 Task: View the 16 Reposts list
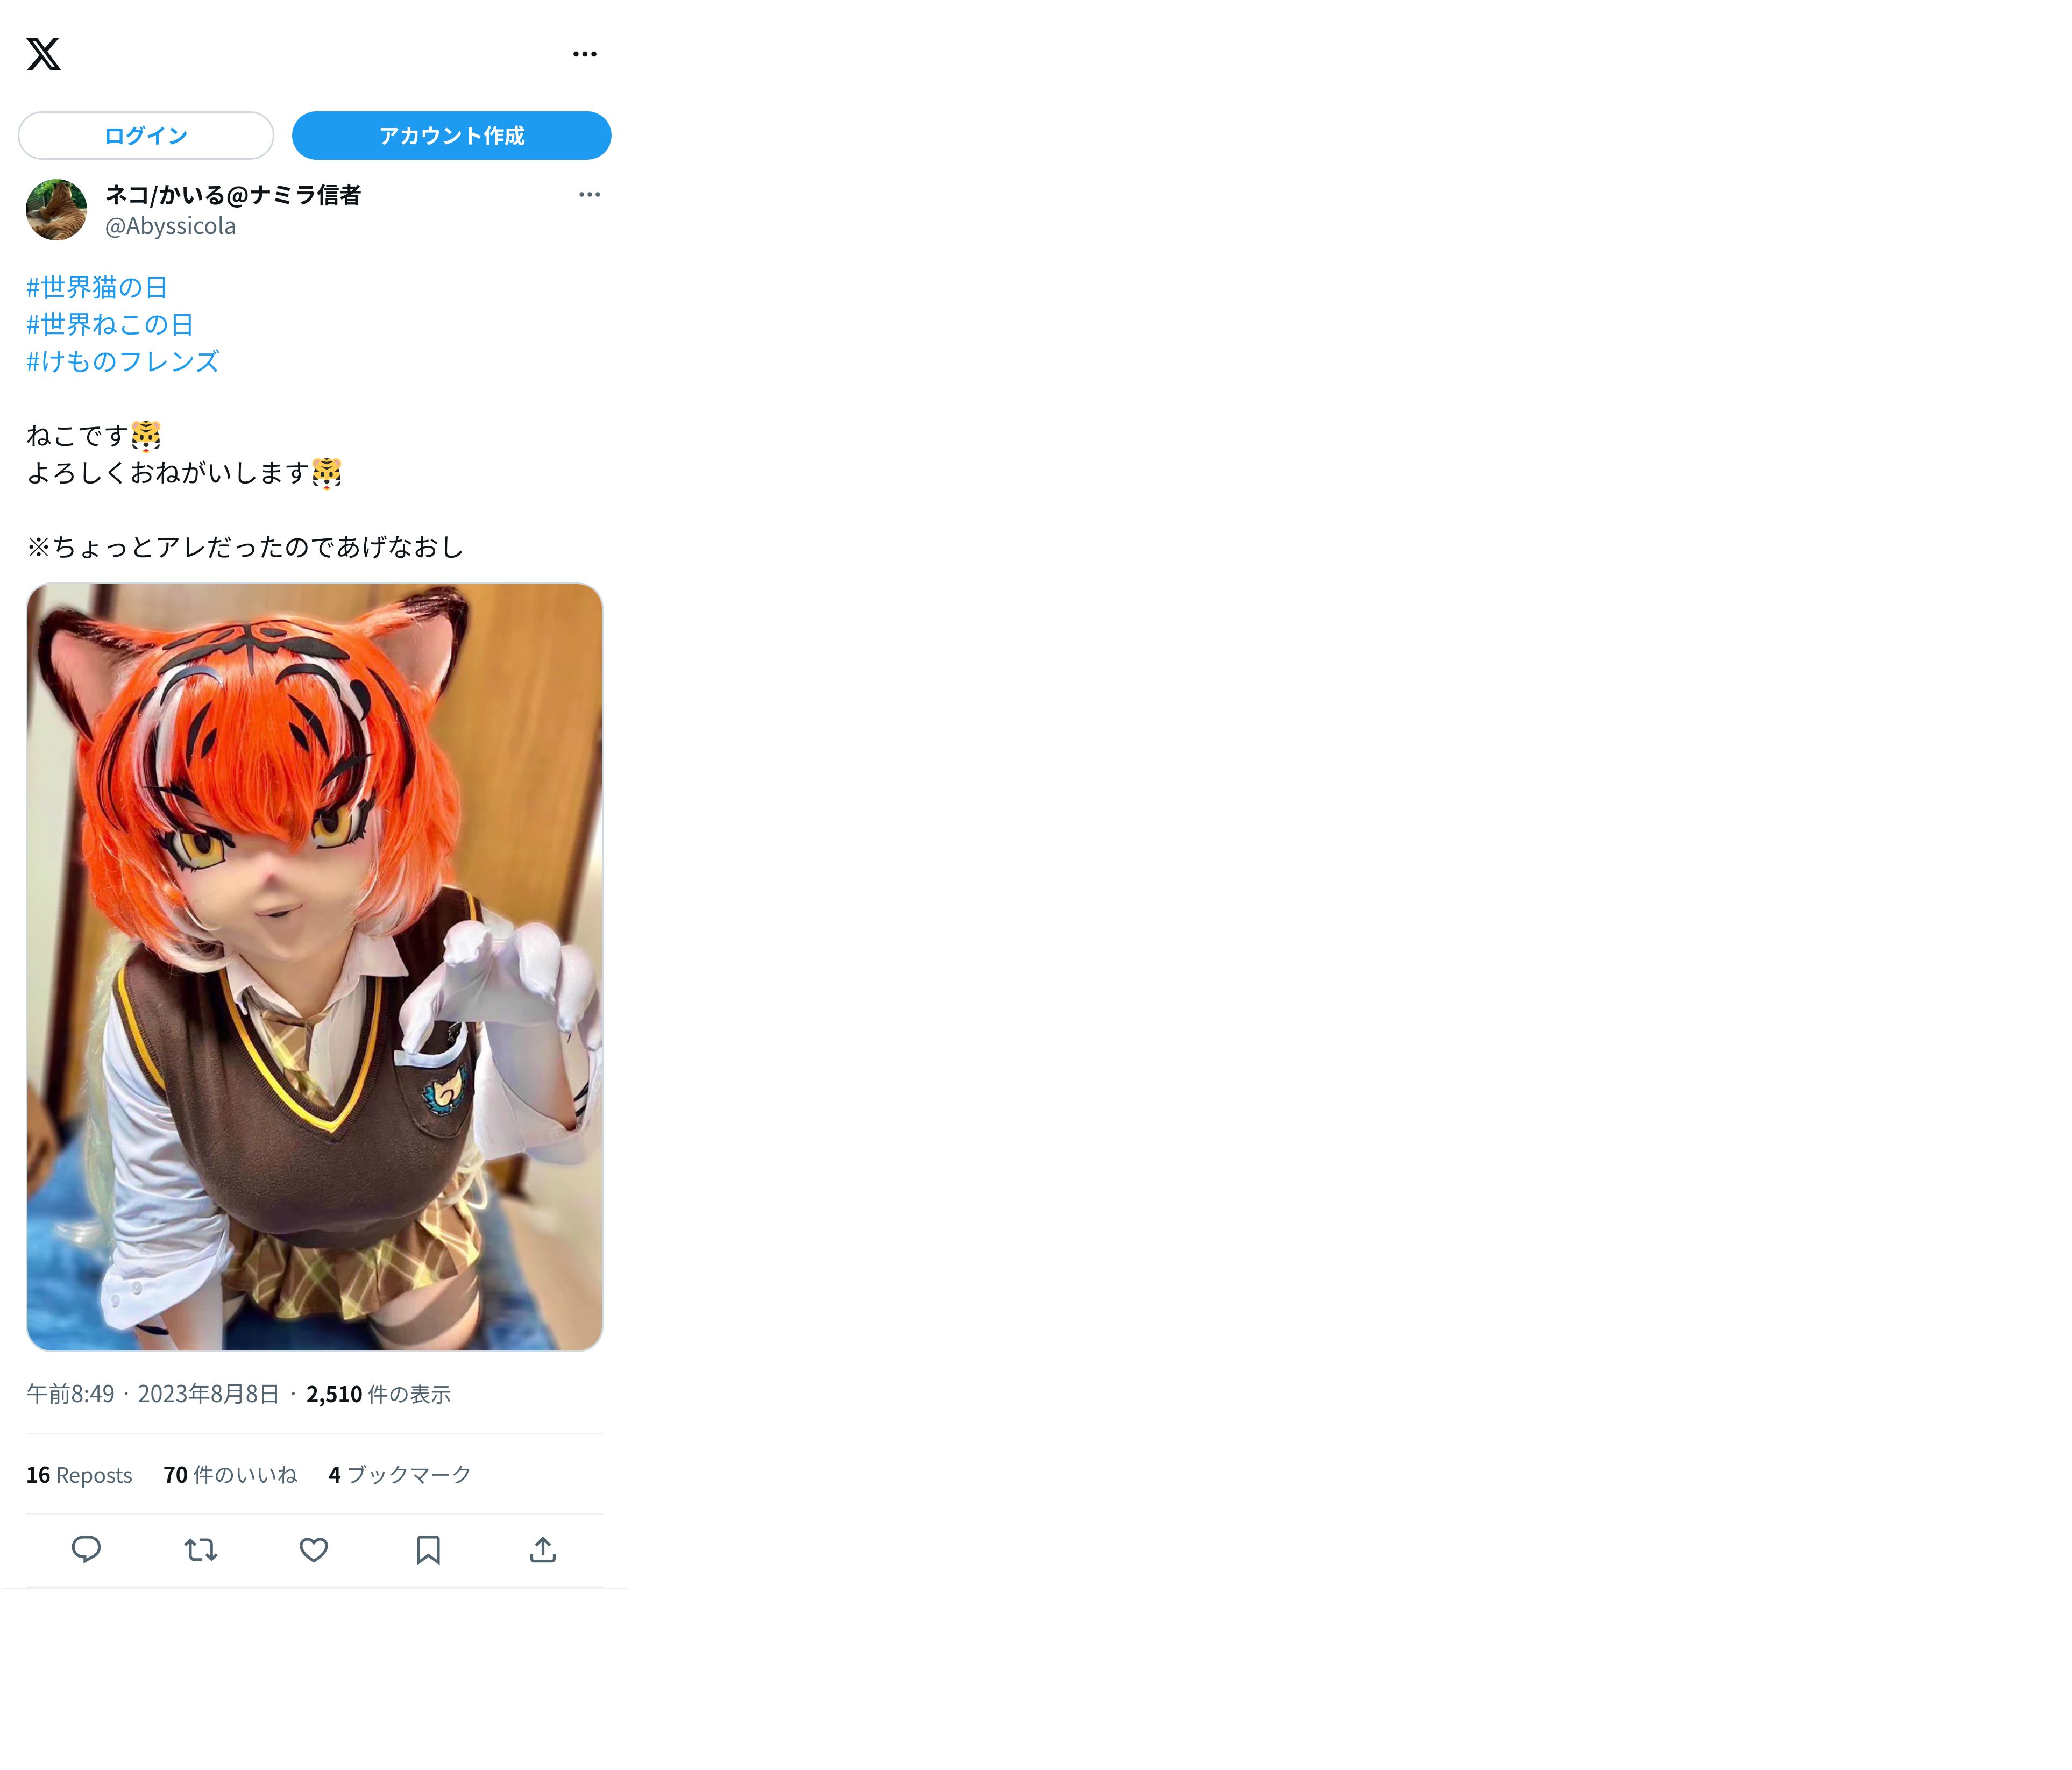coord(79,1475)
